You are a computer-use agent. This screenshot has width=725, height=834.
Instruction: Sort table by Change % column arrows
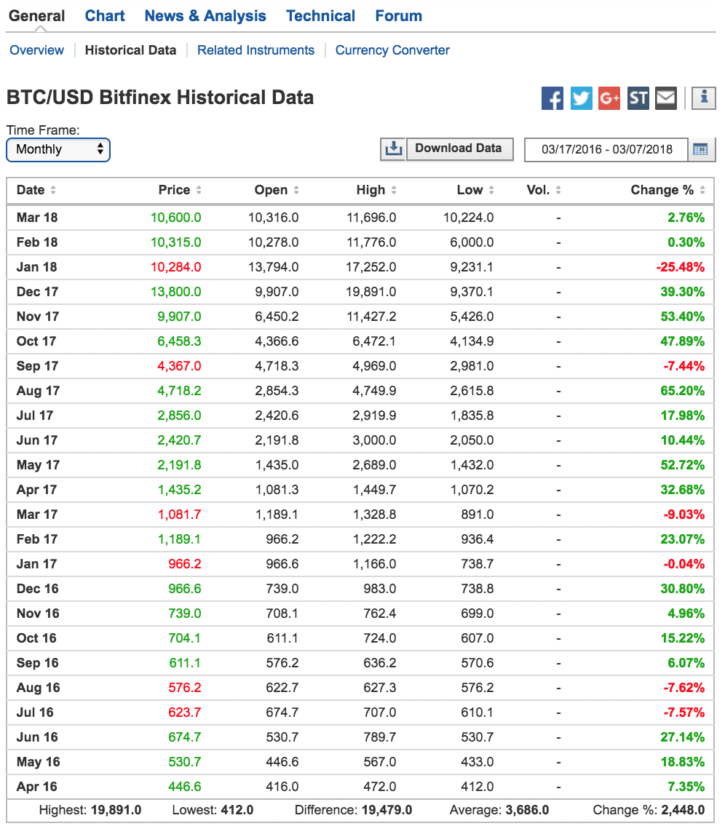click(x=702, y=190)
